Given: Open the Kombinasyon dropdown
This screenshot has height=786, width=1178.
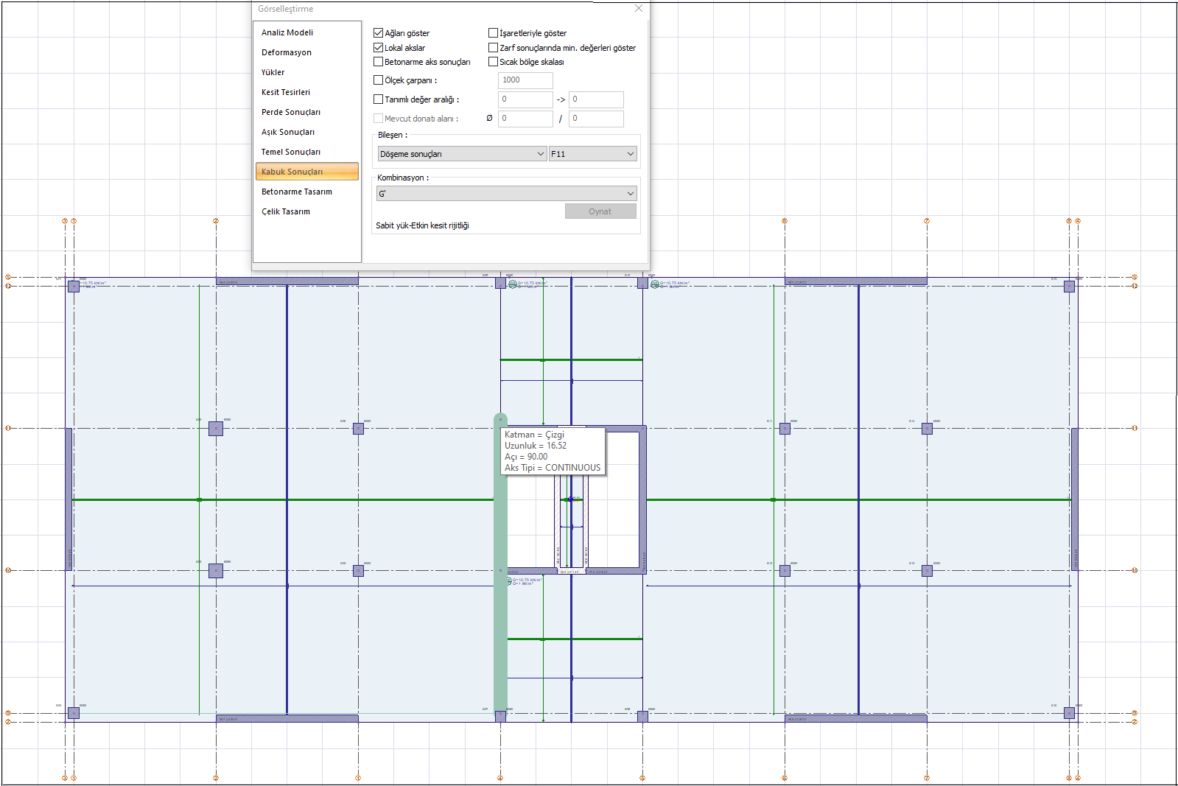Looking at the screenshot, I should click(x=506, y=194).
